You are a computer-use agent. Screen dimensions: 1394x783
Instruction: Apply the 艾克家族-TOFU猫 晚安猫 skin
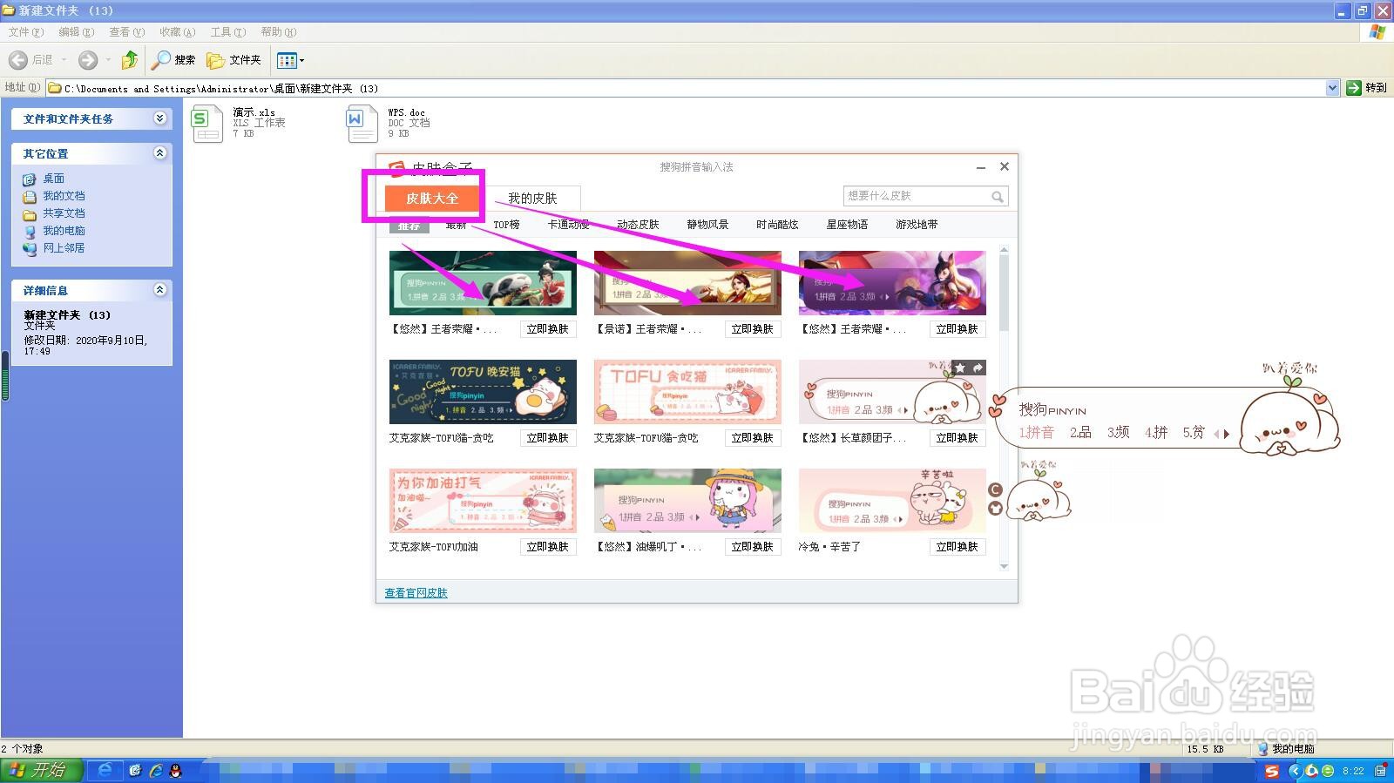548,438
